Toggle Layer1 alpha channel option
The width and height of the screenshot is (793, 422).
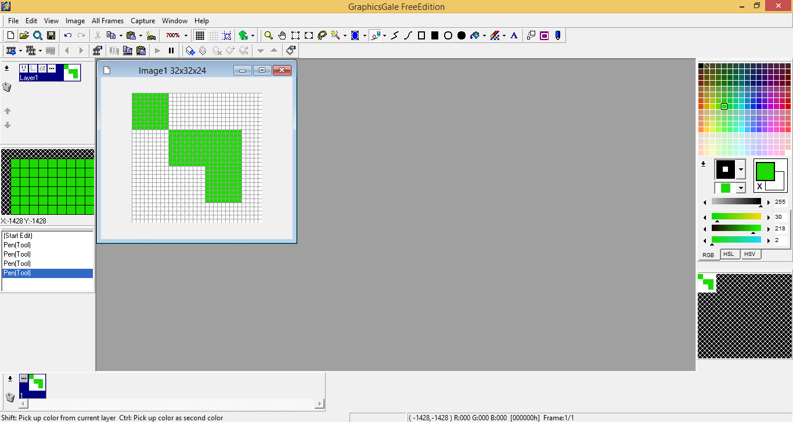(42, 68)
